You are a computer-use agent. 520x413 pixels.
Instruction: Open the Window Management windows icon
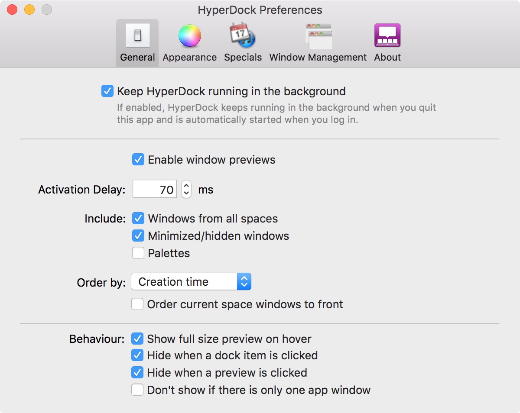tap(318, 36)
